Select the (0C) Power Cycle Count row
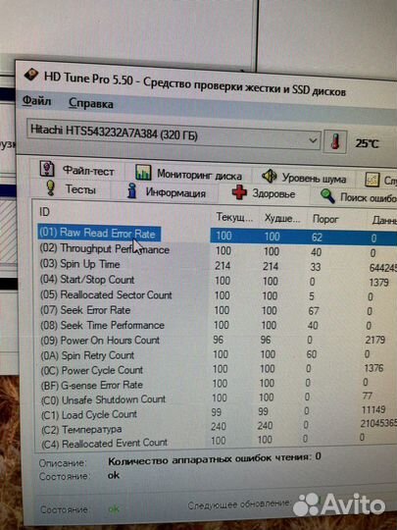 [218, 369]
